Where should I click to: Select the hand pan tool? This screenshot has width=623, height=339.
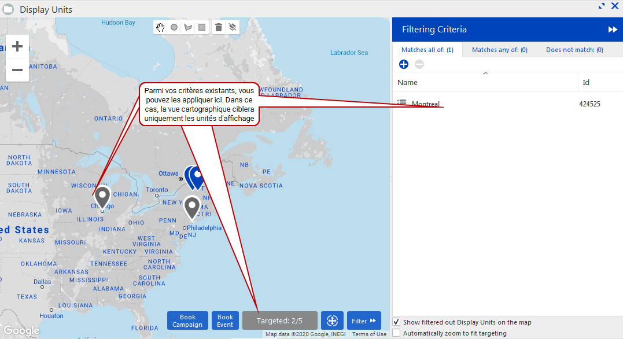tap(160, 27)
